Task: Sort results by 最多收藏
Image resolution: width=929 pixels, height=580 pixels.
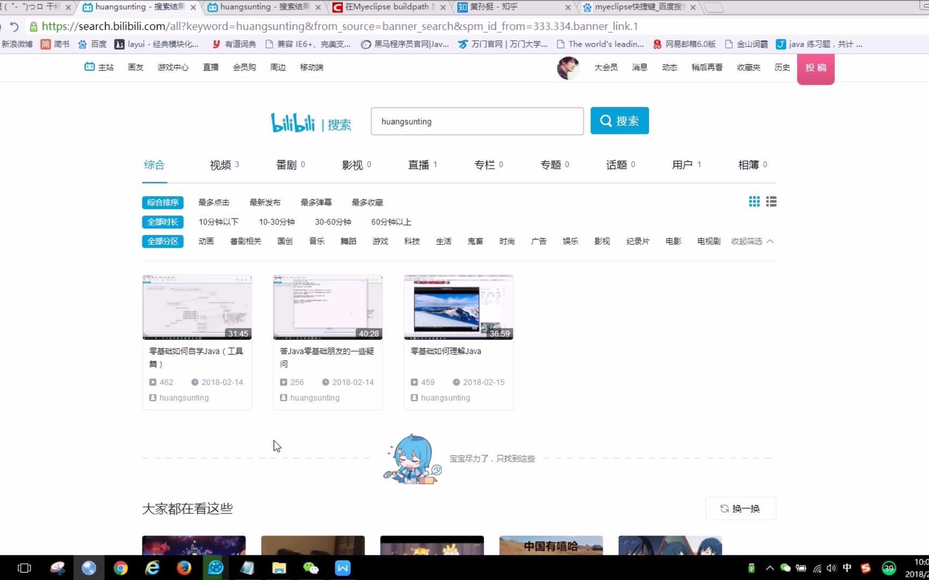Action: click(x=367, y=202)
